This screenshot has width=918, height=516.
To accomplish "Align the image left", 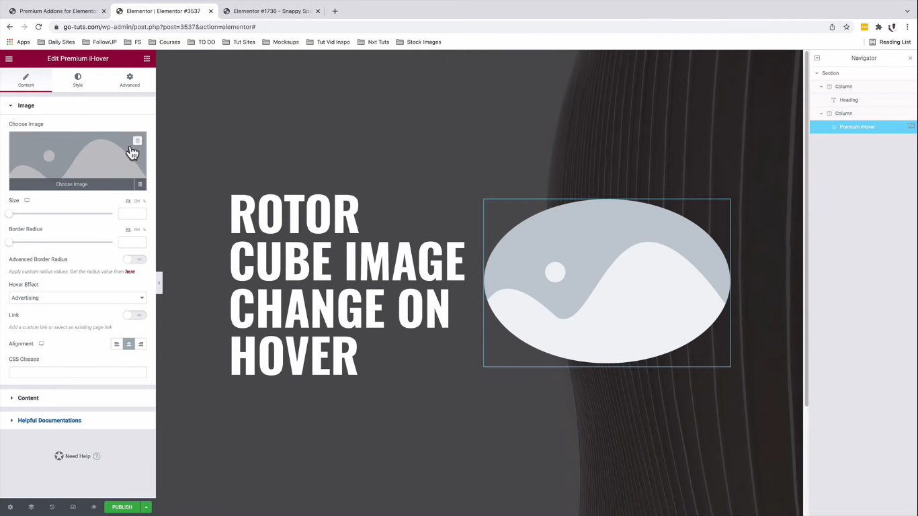I will [117, 344].
